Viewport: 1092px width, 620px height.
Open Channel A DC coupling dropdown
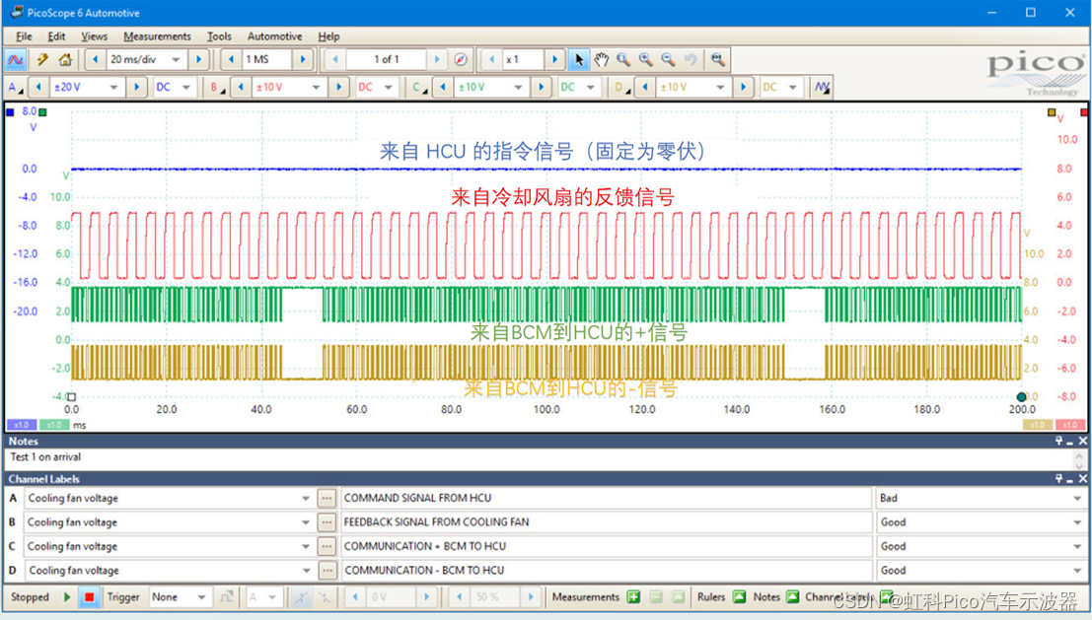pyautogui.click(x=186, y=87)
